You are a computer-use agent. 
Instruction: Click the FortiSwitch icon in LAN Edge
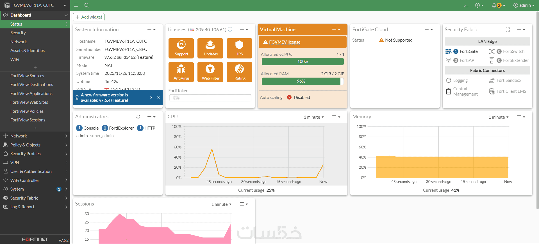click(x=492, y=51)
